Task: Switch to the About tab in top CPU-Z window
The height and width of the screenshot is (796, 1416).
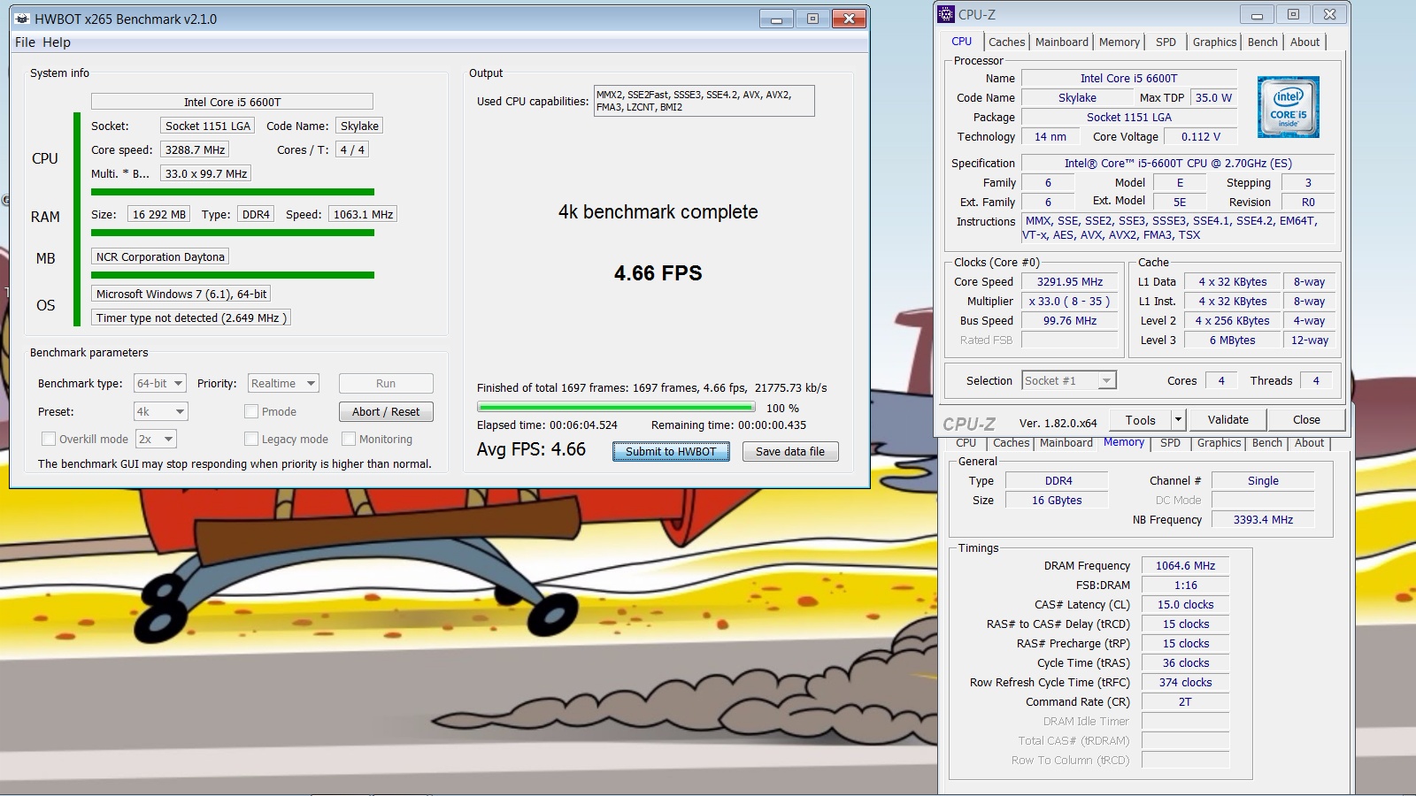Action: coord(1304,42)
